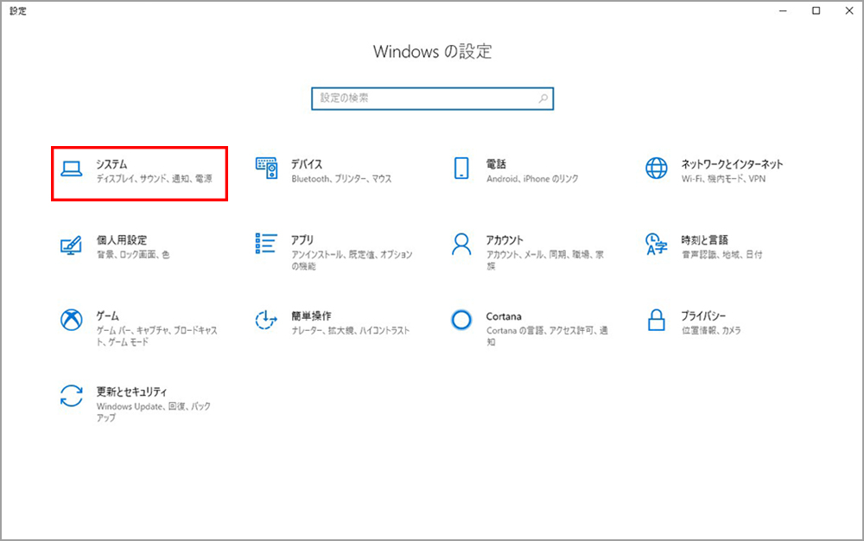Click the Wi-Fi、機内モード、VPN description
864x541 pixels.
tap(723, 179)
